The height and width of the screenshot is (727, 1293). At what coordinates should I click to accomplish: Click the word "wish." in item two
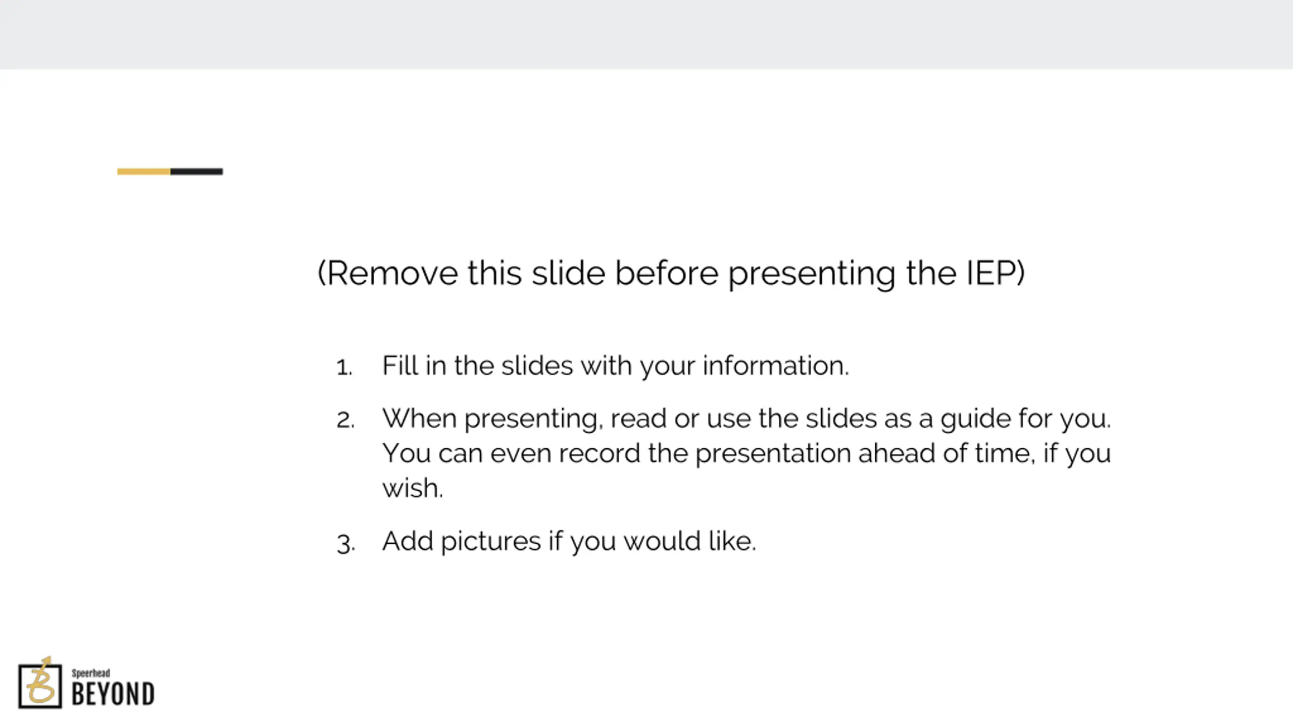413,488
